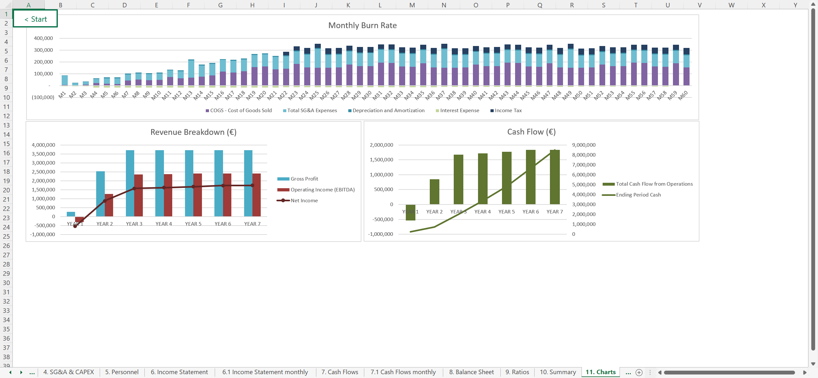The height and width of the screenshot is (378, 818).
Task: Open the 6. Income Statement sheet
Action: [179, 372]
